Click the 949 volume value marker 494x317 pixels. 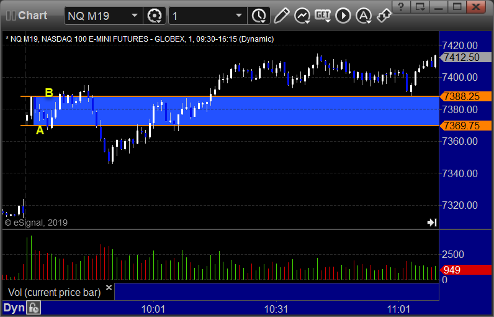click(x=465, y=270)
